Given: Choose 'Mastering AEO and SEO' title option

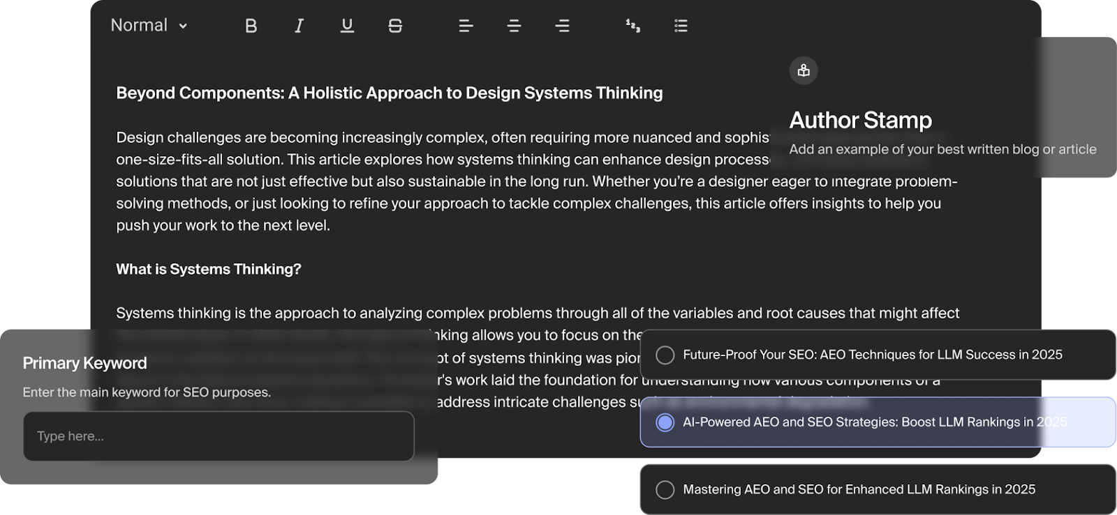Looking at the screenshot, I should click(665, 490).
